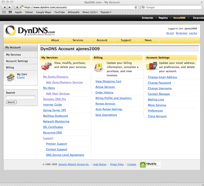
Task: Open the Top Sites grid icon
Action: coord(10,12)
